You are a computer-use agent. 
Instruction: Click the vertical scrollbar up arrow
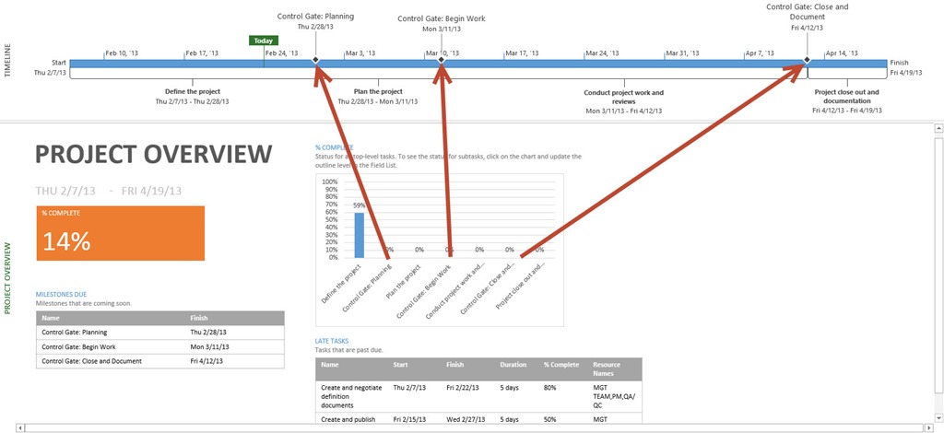pyautogui.click(x=938, y=129)
